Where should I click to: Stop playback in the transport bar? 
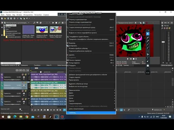[48, 110]
